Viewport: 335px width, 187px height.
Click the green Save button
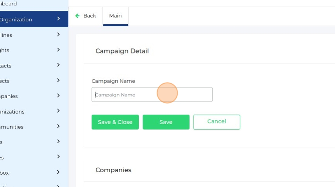tap(166, 122)
